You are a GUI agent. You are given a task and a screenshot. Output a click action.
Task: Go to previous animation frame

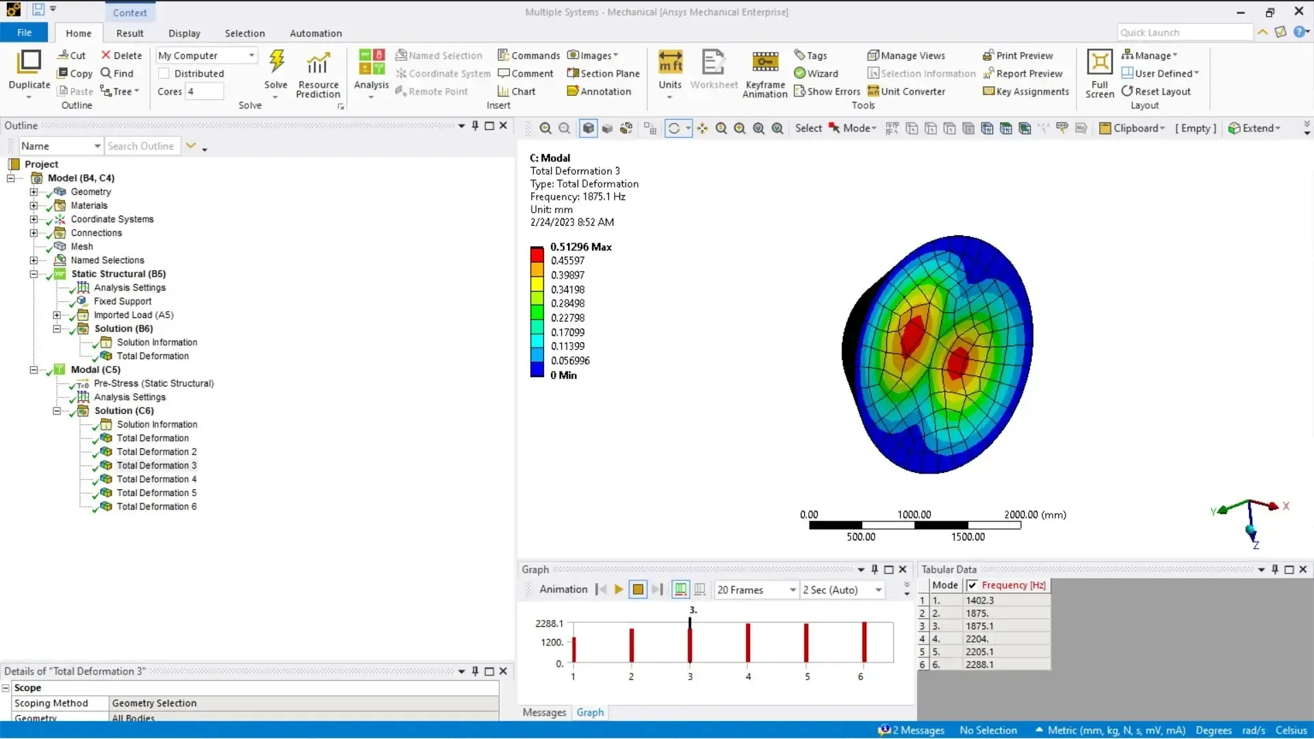601,590
